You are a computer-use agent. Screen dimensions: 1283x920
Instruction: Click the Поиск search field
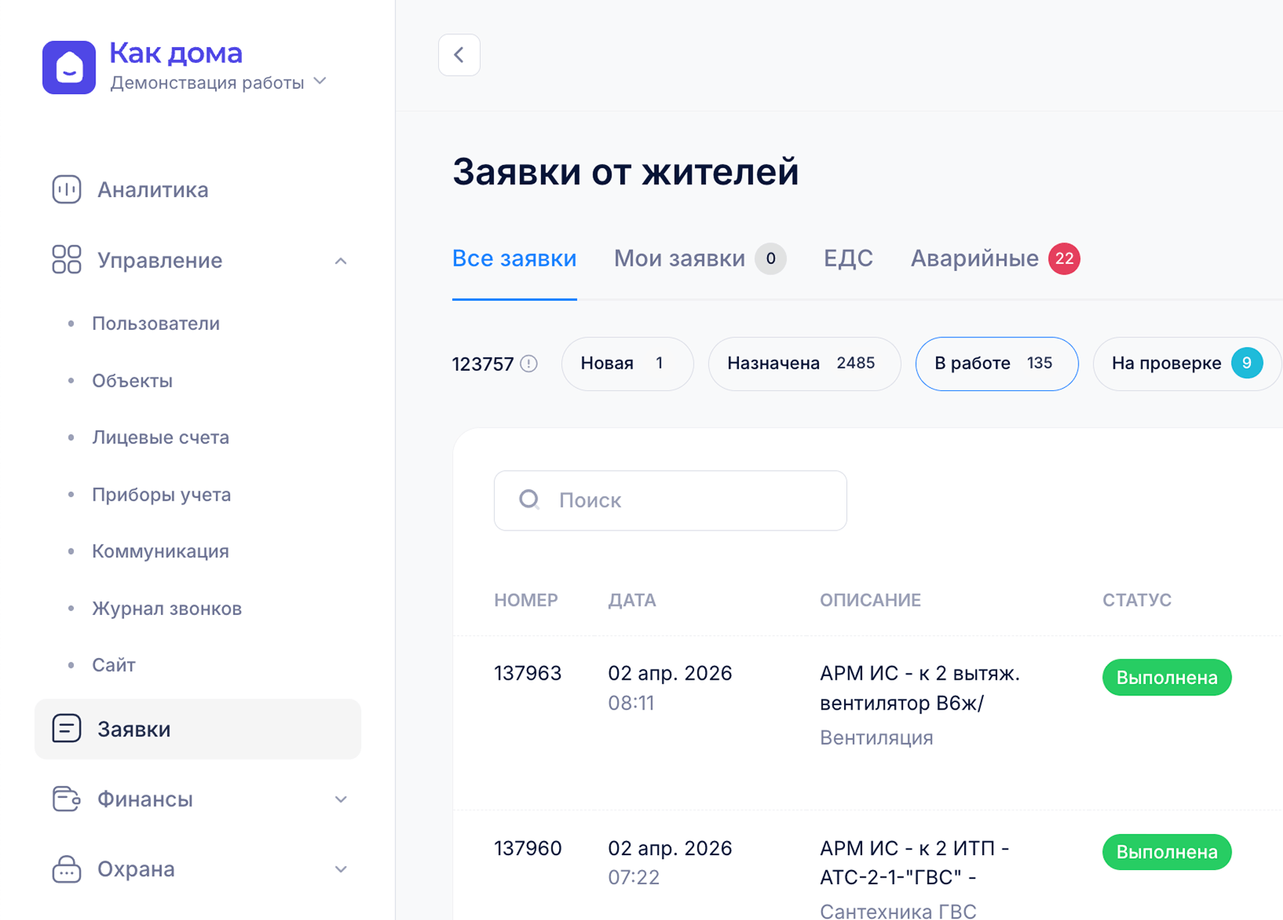[x=670, y=500]
